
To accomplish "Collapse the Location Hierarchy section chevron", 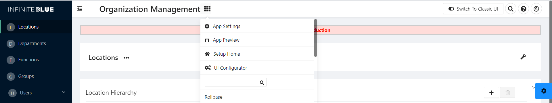I will point(533,87).
